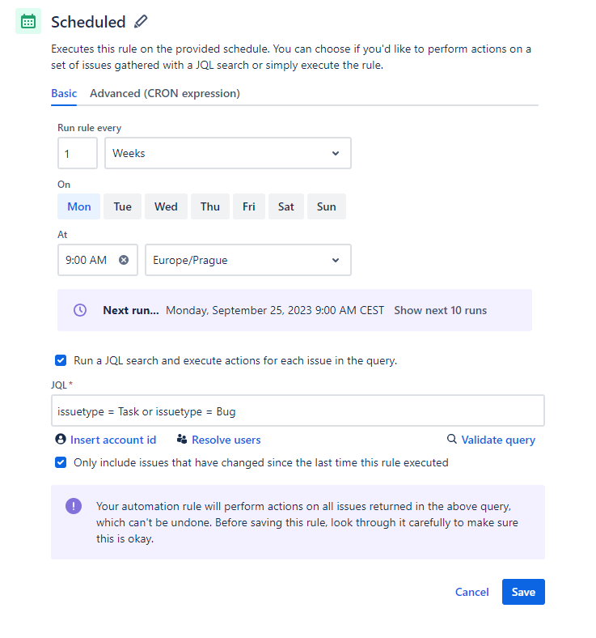
Task: Toggle Mon day selection off
Action: pyautogui.click(x=78, y=206)
